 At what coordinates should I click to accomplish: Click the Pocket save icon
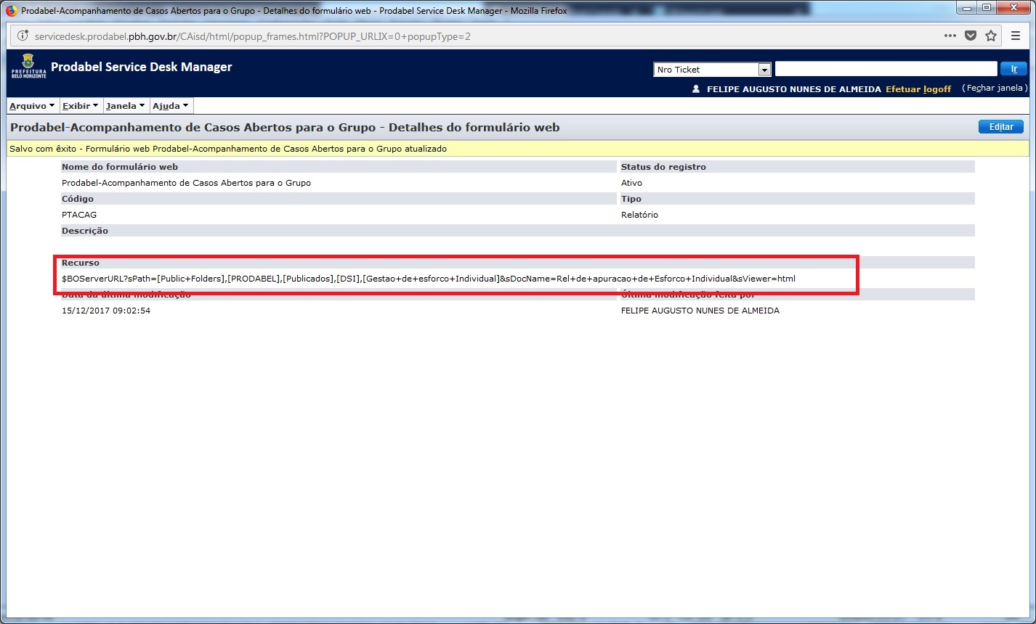970,36
